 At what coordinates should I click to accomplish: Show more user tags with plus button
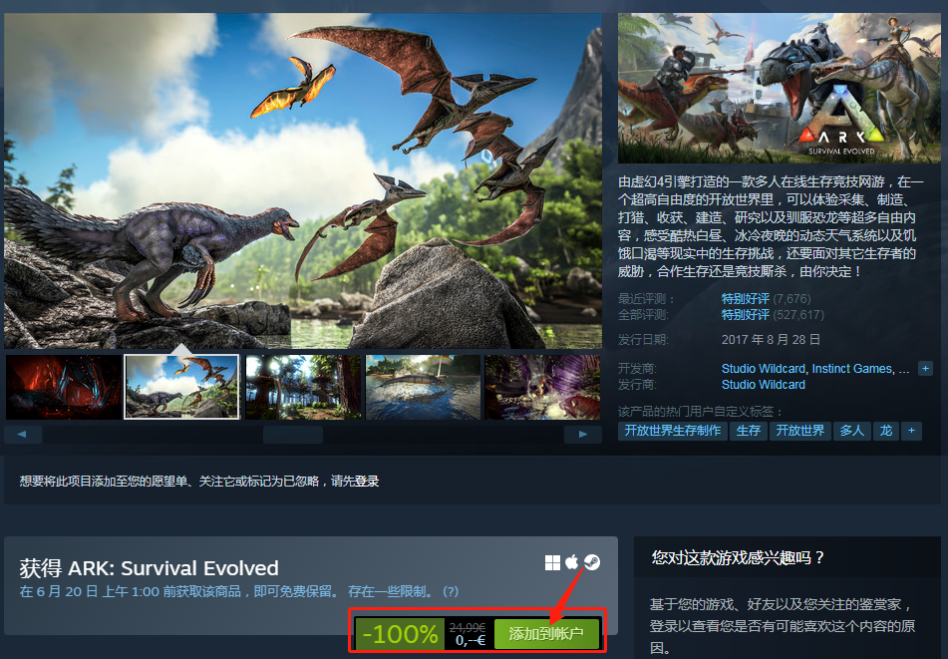click(911, 431)
